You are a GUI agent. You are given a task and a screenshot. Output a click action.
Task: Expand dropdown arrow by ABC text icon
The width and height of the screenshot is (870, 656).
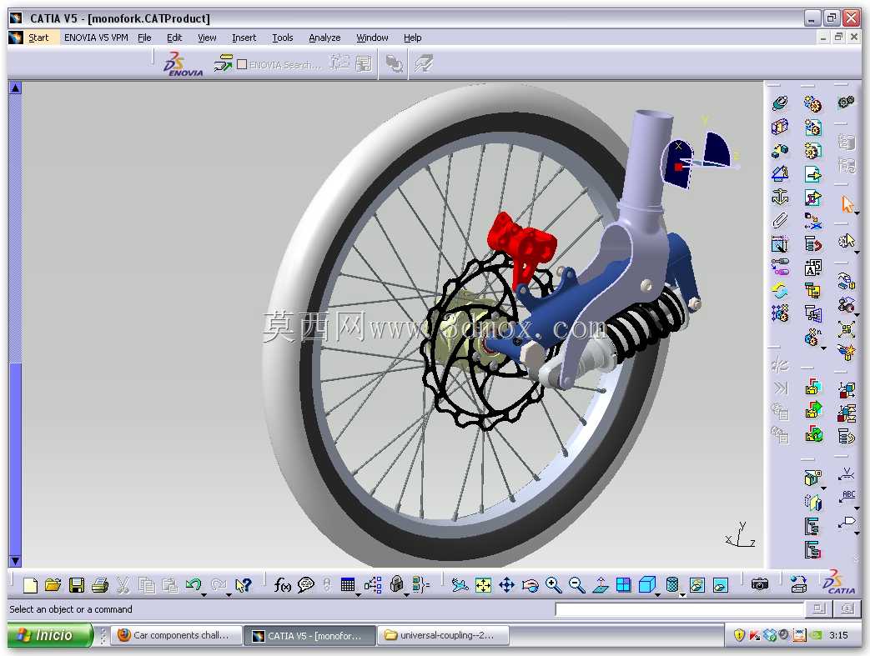[x=857, y=508]
